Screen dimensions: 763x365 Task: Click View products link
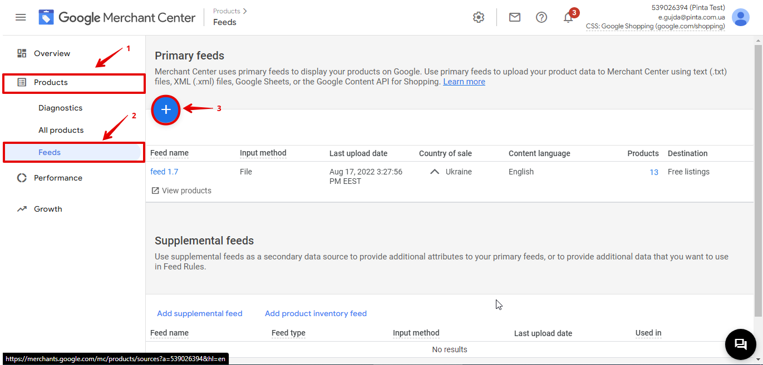tap(186, 191)
